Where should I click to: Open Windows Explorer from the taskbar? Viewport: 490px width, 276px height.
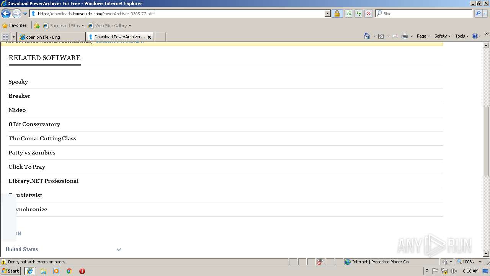point(43,271)
